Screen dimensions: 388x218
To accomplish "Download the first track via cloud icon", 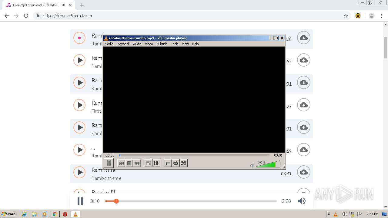I will click(304, 38).
